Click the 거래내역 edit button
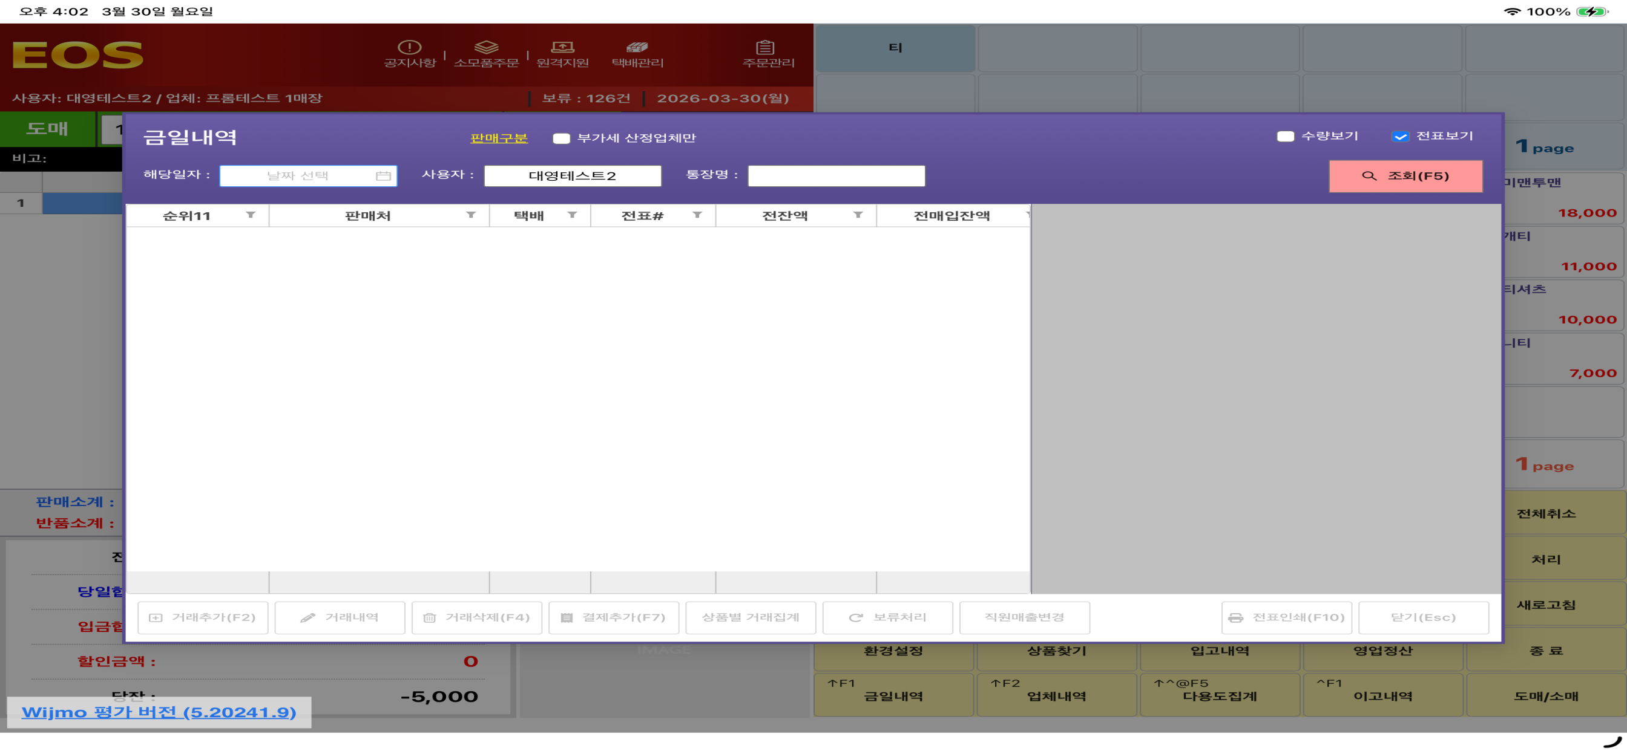The width and height of the screenshot is (1627, 751). 340,617
